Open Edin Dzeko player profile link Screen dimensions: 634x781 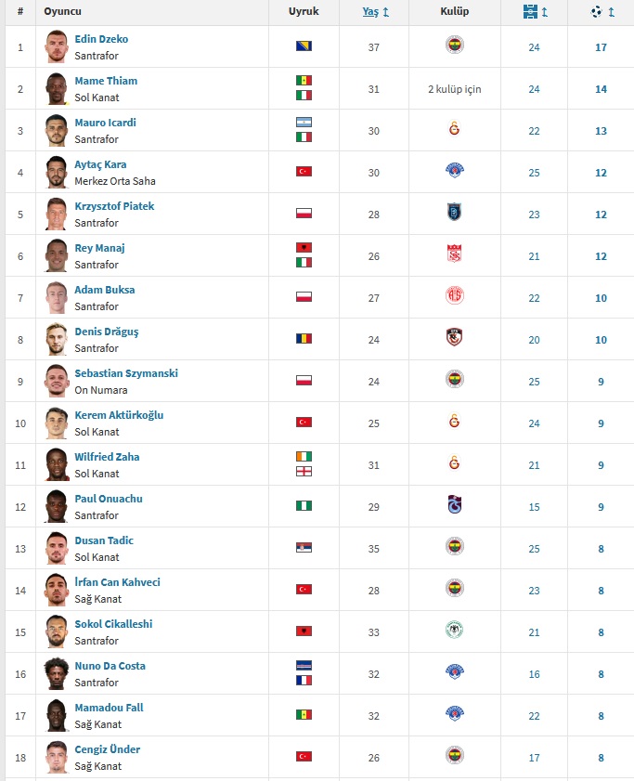click(101, 39)
